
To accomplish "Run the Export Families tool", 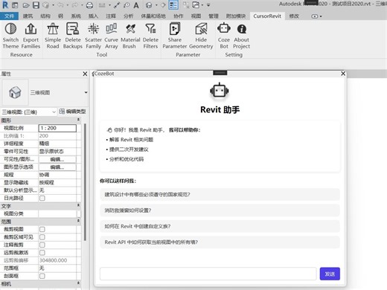I will (31, 36).
